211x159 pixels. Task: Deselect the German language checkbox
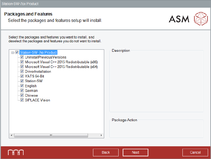22,90
